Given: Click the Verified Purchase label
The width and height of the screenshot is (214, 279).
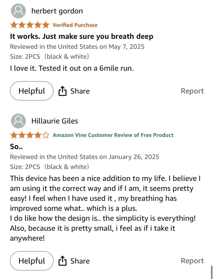Looking at the screenshot, I should [75, 25].
